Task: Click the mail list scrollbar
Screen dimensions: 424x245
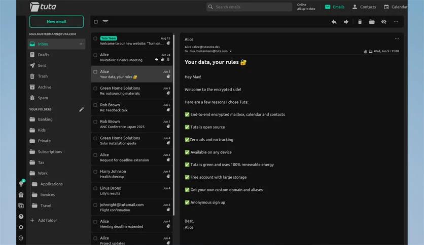Action: tap(173, 124)
